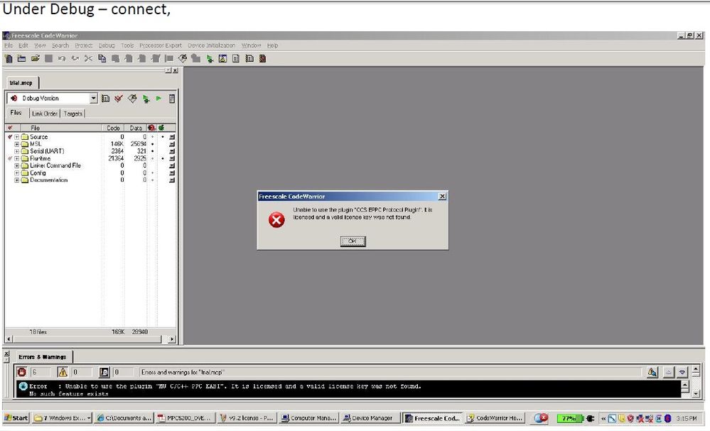Toggle debug dot on Source row
Image resolution: width=710 pixels, height=431 pixels.
point(163,136)
